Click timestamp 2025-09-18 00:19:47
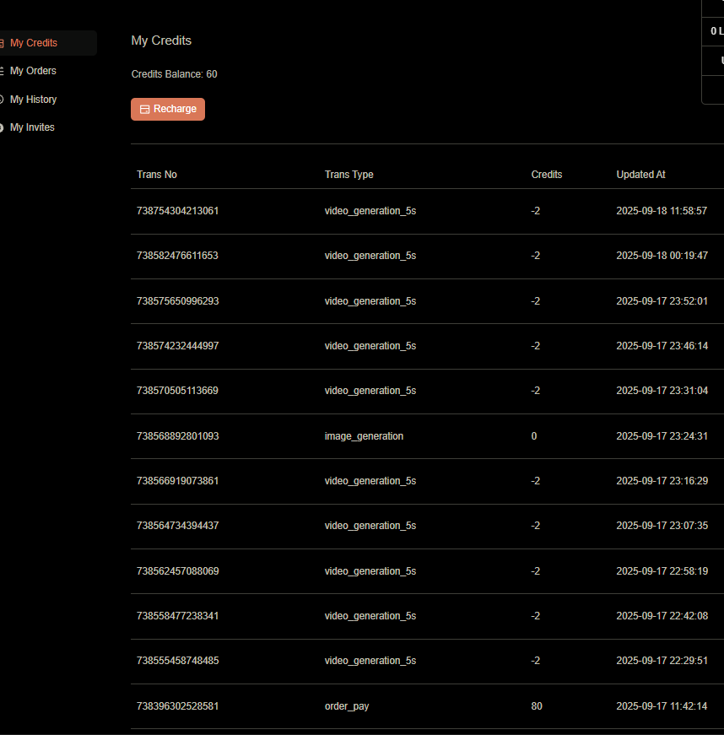Screen dimensions: 724x735 [662, 256]
